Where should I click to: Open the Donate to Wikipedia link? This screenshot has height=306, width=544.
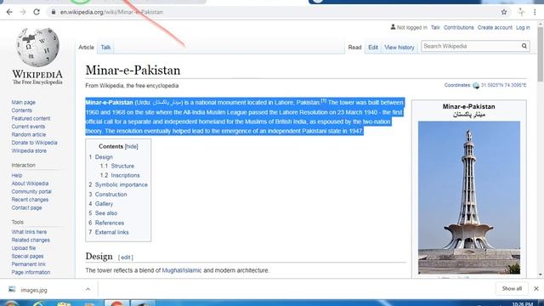(x=34, y=143)
